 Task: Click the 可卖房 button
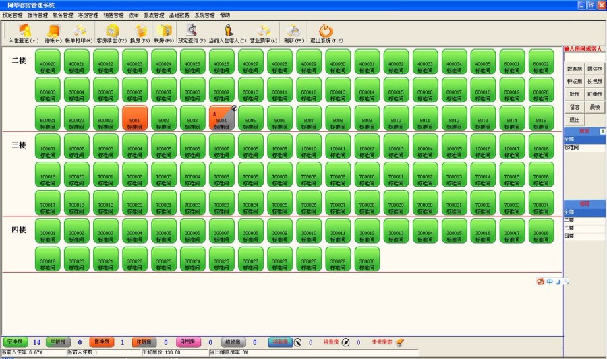(x=595, y=94)
